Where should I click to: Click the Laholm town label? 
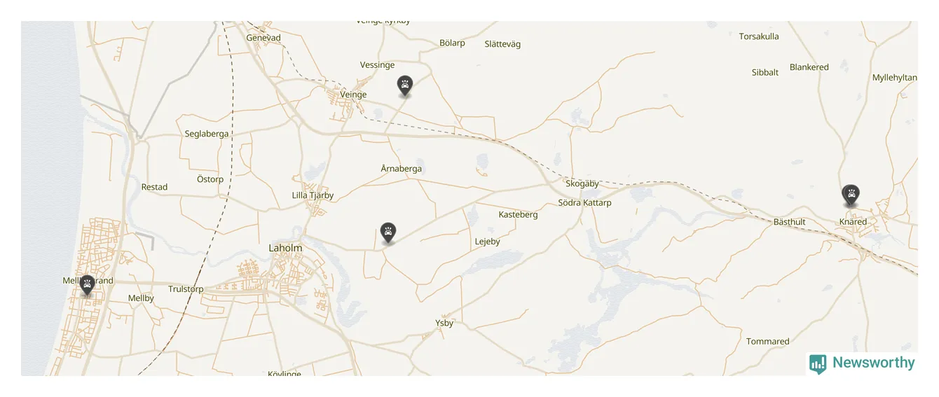285,248
